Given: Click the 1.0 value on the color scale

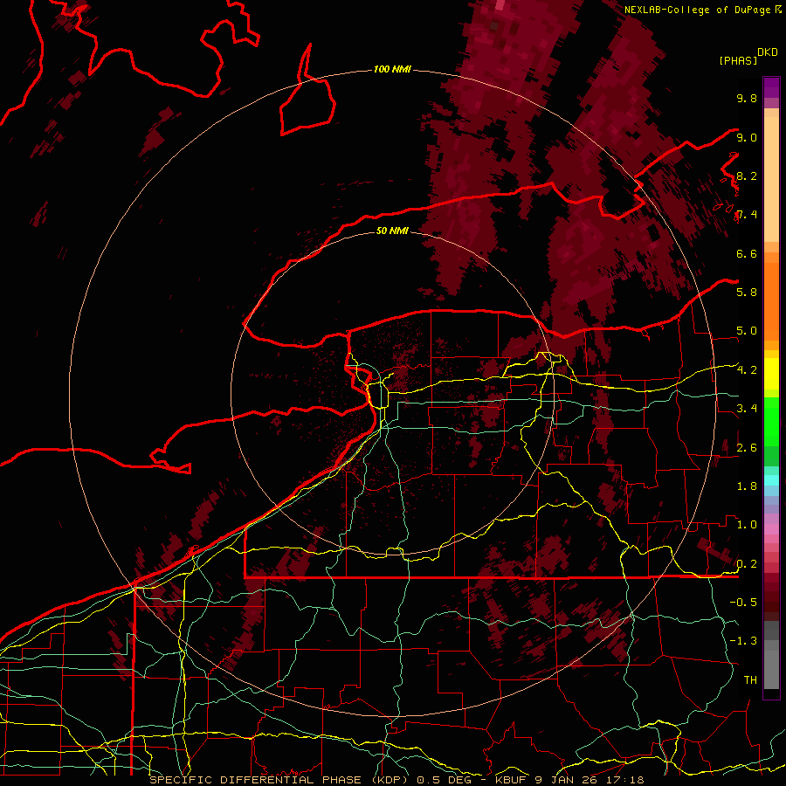Looking at the screenshot, I should [747, 525].
